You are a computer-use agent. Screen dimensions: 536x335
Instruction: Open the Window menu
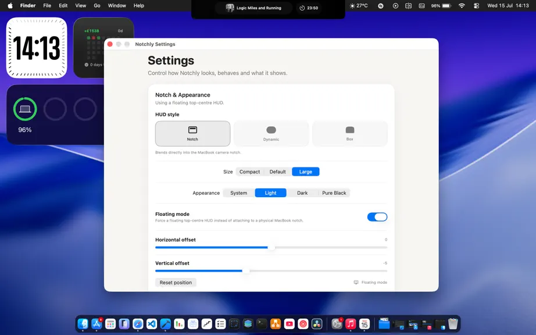point(117,5)
